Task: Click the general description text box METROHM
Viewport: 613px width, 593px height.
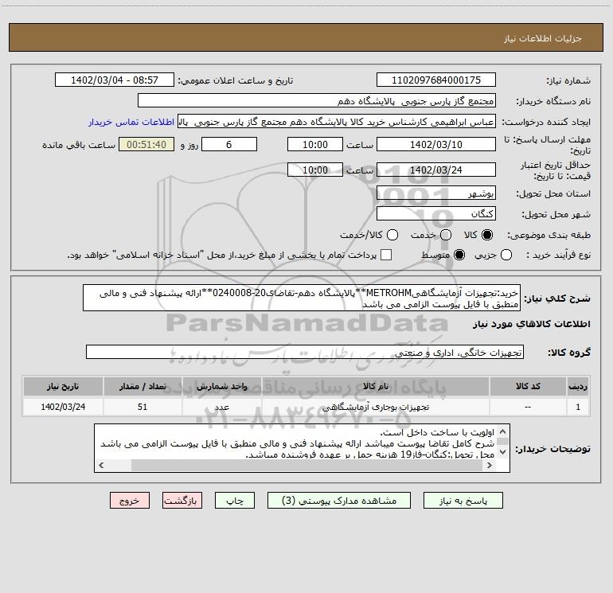Action: tap(302, 298)
